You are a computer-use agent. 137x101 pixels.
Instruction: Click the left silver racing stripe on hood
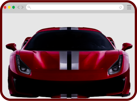click(x=63, y=60)
